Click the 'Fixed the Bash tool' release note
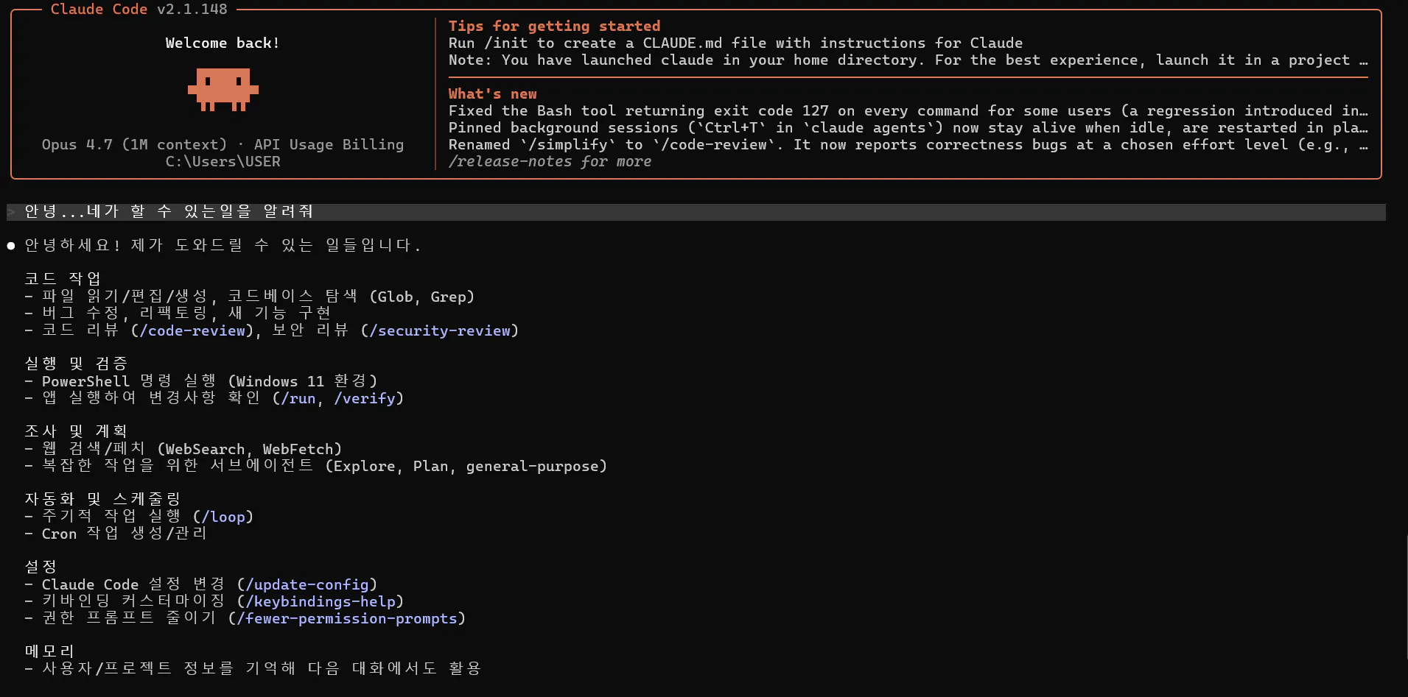Screen dimensions: 1408x697 tap(908, 110)
